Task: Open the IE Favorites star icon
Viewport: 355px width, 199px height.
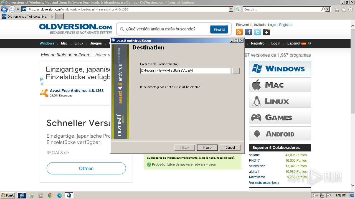Action: 344,10
